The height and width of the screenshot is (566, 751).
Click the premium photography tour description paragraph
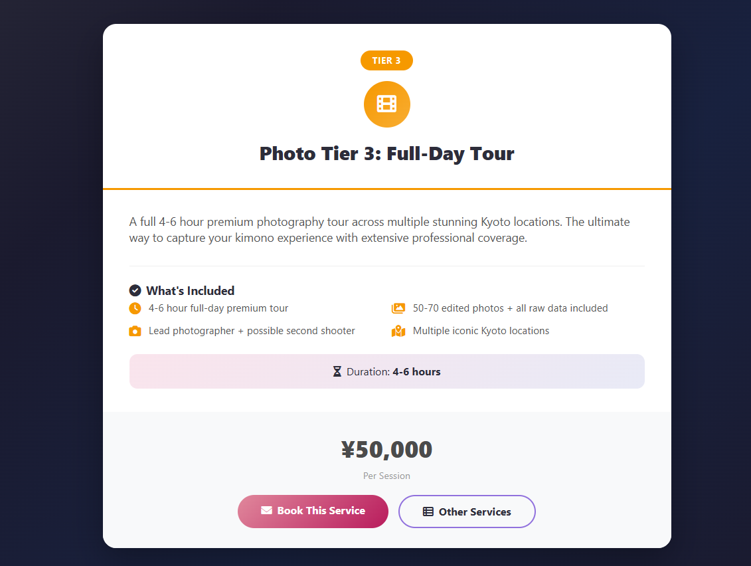click(379, 229)
